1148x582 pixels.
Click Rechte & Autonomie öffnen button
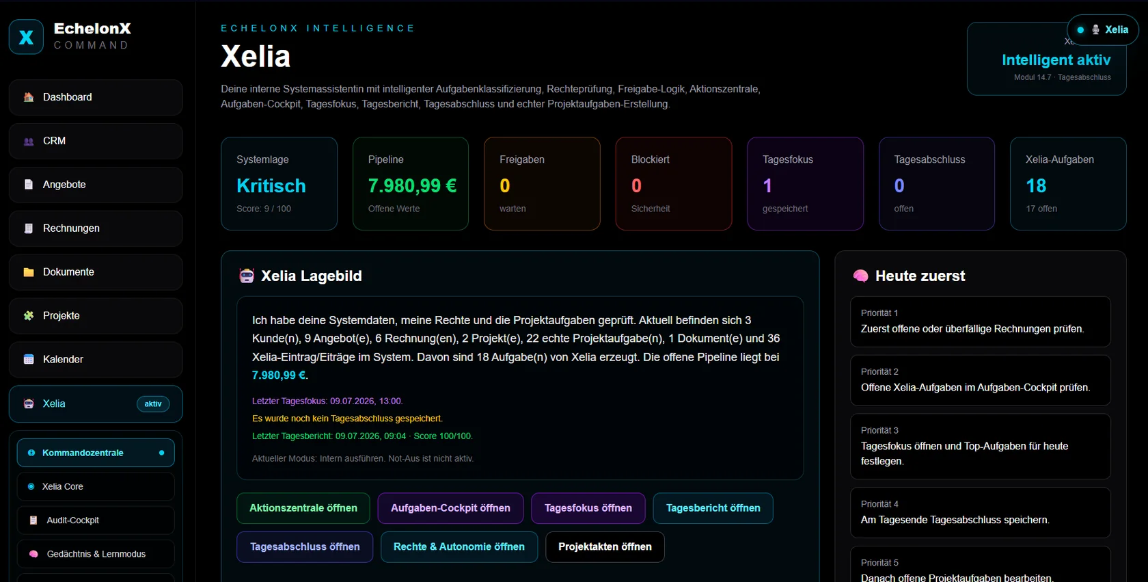459,547
